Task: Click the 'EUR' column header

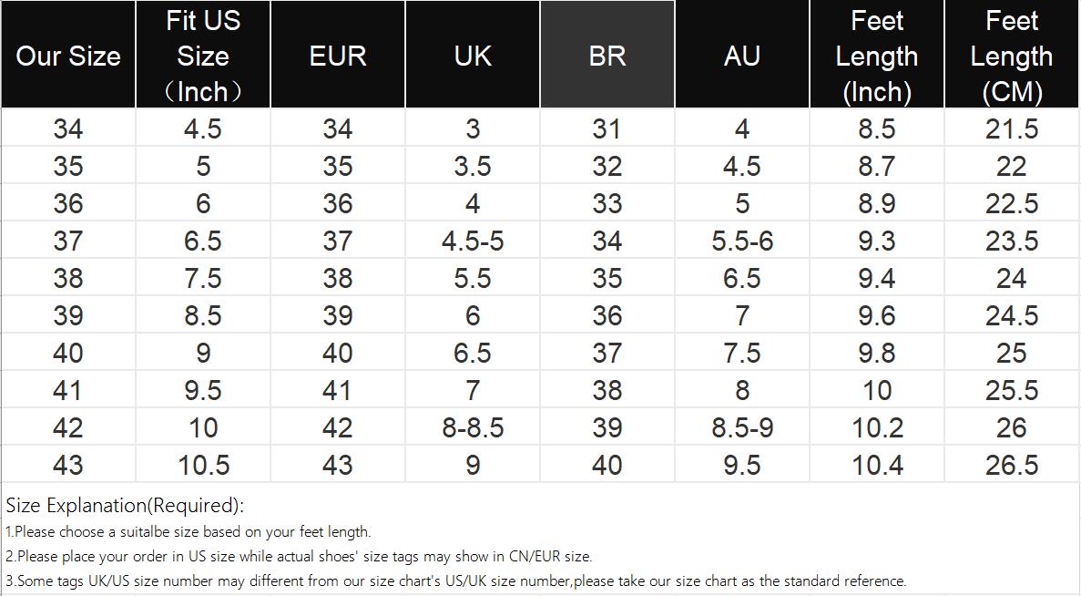Action: pos(338,56)
